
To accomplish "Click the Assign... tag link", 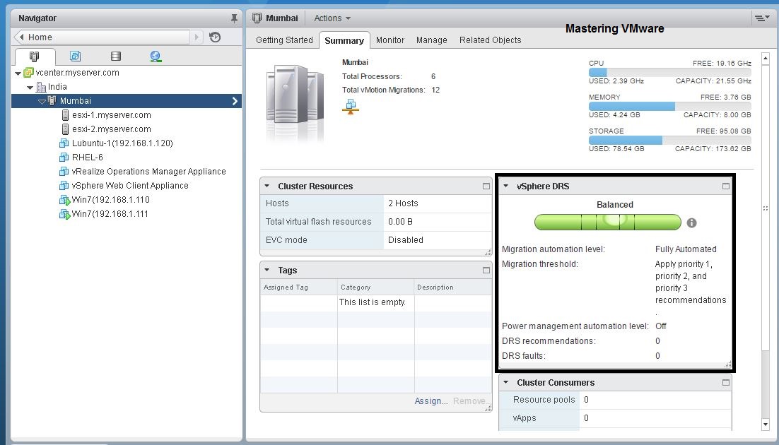I will coord(431,401).
